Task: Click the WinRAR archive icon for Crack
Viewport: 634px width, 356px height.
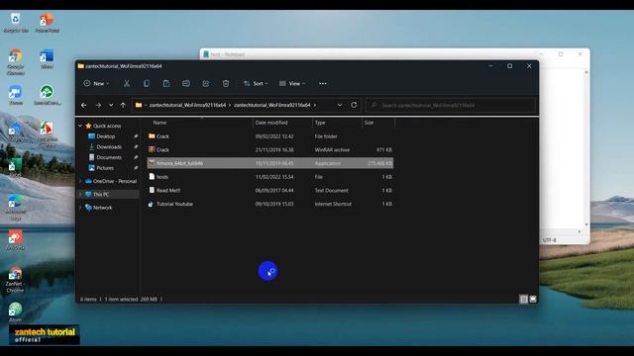Action: [152, 149]
